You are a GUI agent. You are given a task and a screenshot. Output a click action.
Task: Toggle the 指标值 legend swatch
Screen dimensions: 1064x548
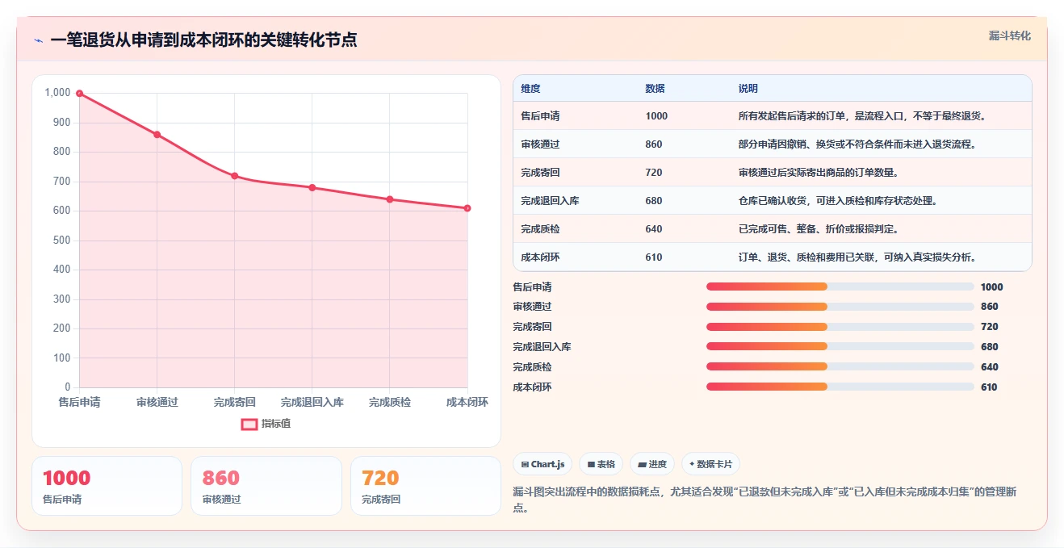[x=249, y=424]
